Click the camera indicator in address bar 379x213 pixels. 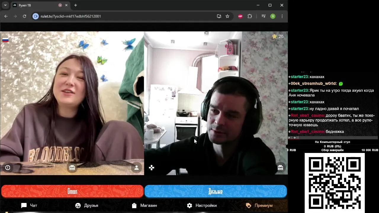point(36,16)
